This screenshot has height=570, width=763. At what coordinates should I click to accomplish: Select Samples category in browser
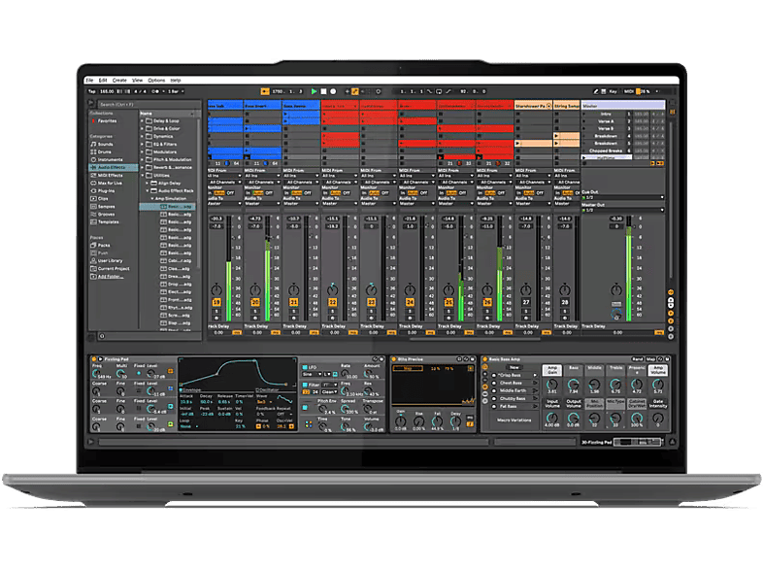(106, 207)
